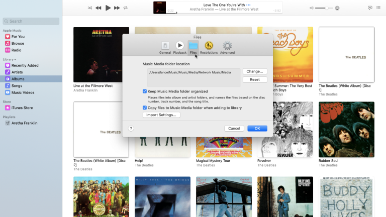
Task: Play the current song
Action: click(108, 8)
